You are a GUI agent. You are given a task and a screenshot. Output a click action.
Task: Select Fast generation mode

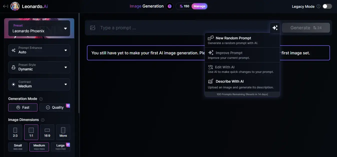(x=23, y=107)
